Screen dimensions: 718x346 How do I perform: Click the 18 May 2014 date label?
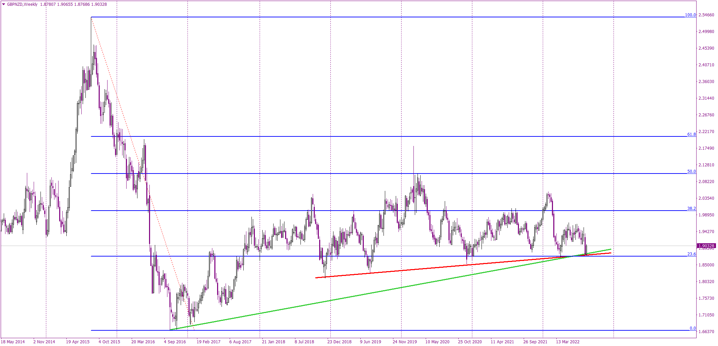pyautogui.click(x=13, y=342)
